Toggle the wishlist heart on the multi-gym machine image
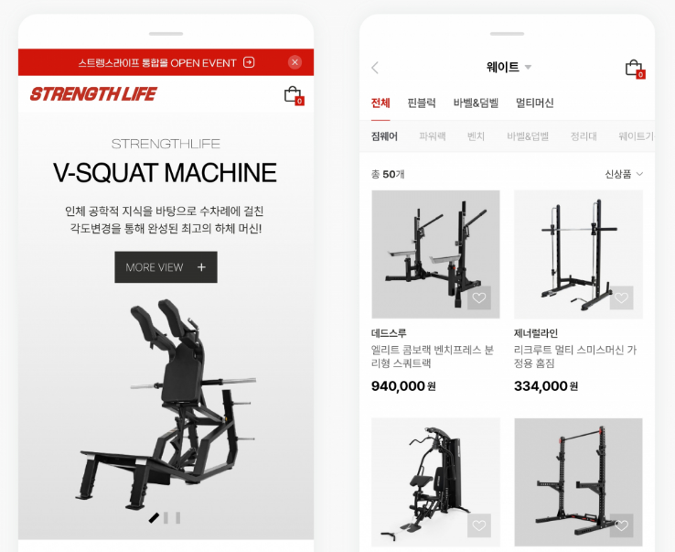Viewport: 675px width, 552px height. click(x=478, y=525)
